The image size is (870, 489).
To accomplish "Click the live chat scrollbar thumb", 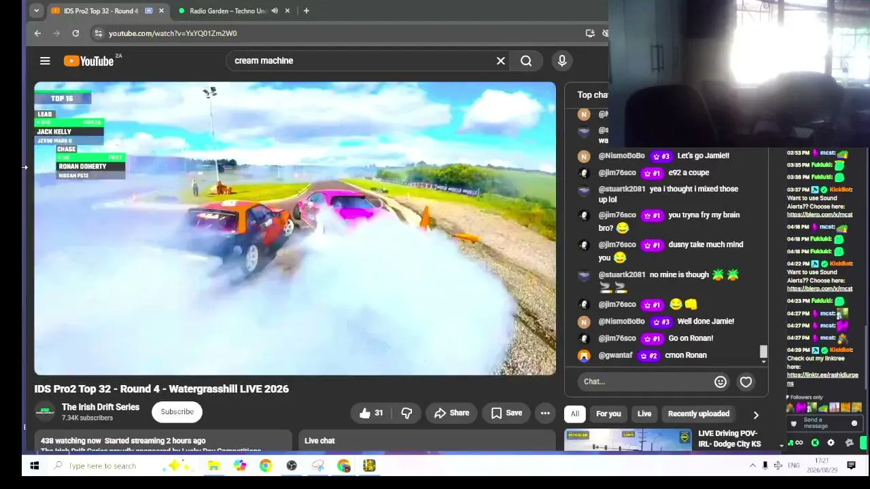I will pyautogui.click(x=763, y=351).
